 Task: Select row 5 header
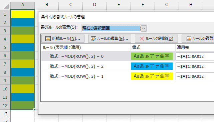click(x=5, y=47)
